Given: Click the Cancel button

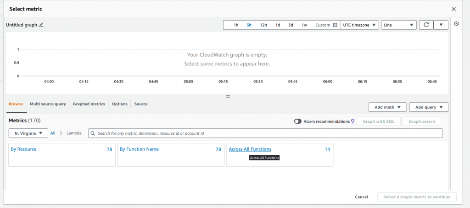Looking at the screenshot, I should [x=362, y=197].
